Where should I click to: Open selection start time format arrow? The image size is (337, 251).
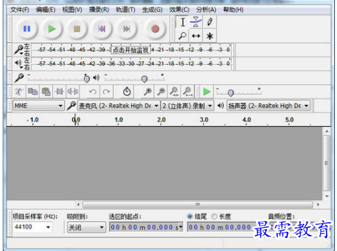coord(181,226)
